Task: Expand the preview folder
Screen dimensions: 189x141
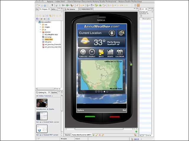Action: tap(40, 32)
